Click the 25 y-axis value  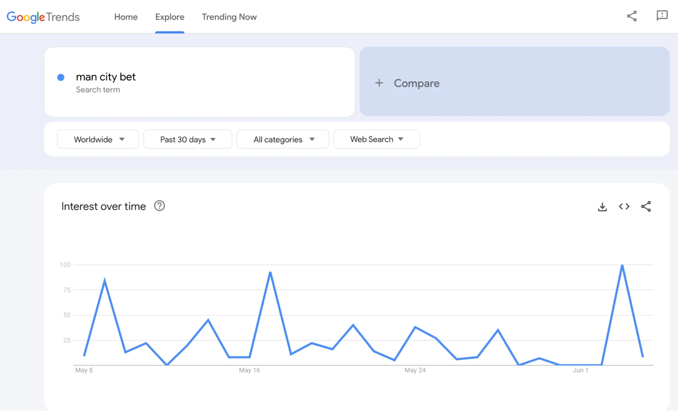point(67,340)
